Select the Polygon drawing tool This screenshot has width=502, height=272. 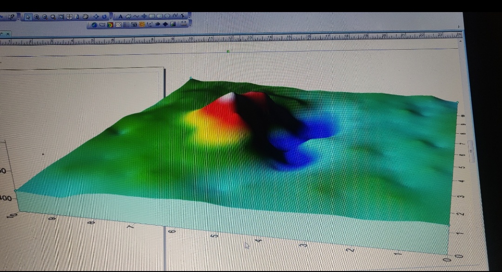[x=129, y=17]
